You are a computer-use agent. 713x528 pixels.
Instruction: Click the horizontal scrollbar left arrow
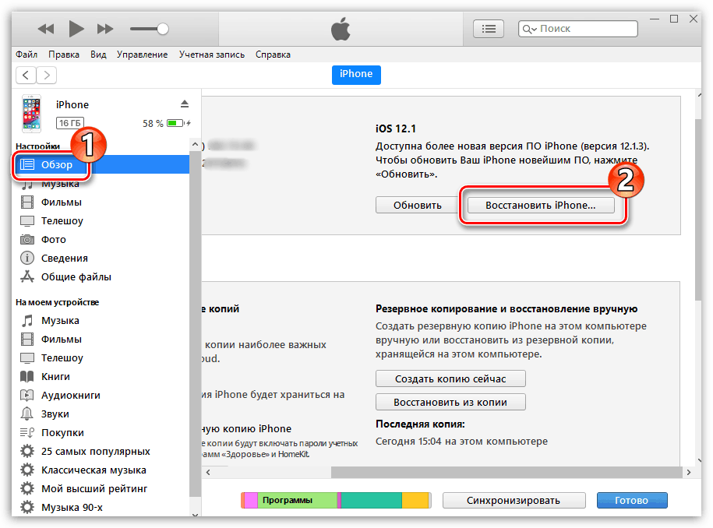click(208, 473)
